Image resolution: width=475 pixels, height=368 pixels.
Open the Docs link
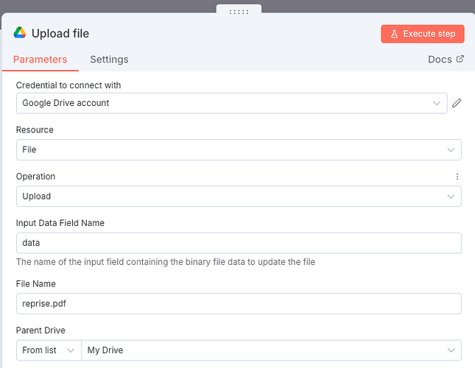point(440,60)
